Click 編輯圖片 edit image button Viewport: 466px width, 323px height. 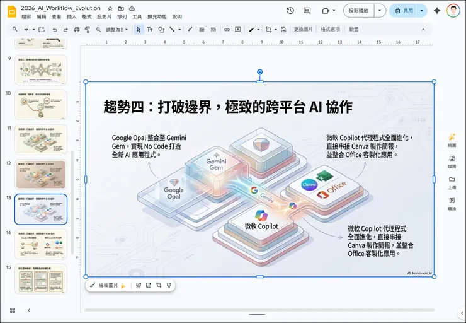(108, 286)
